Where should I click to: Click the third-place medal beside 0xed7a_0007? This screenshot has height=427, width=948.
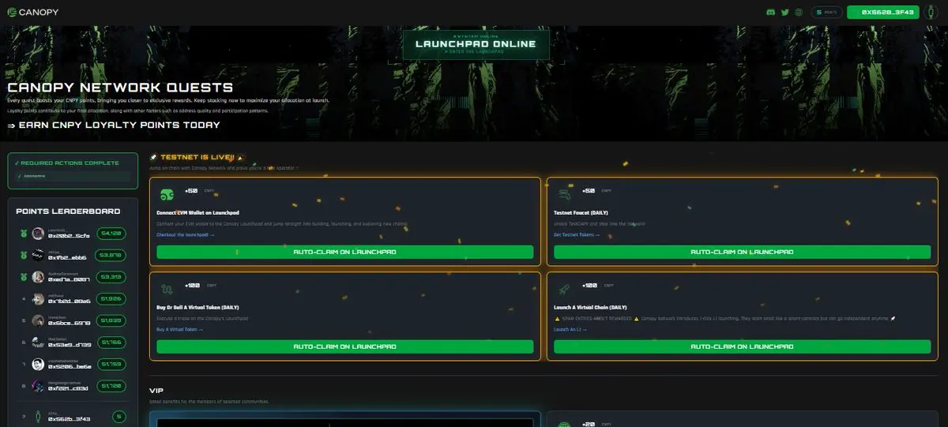click(24, 277)
